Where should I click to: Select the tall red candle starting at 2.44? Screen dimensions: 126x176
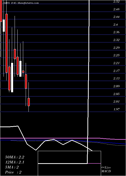click(x=7, y=43)
